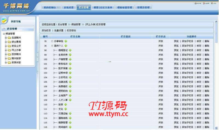
Task: Click the row number 109
Action: (x=45, y=100)
